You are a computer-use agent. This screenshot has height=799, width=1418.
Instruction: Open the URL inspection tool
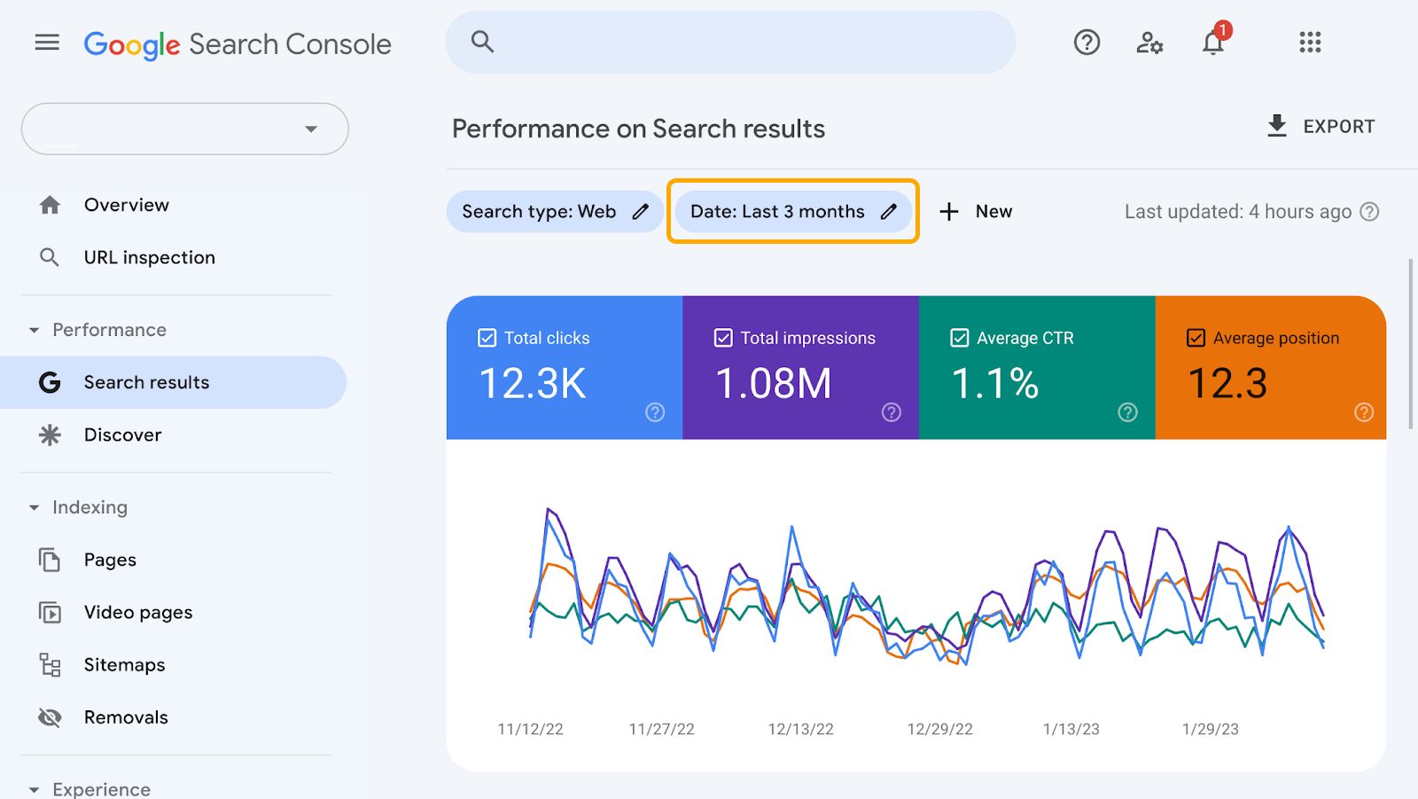point(148,257)
